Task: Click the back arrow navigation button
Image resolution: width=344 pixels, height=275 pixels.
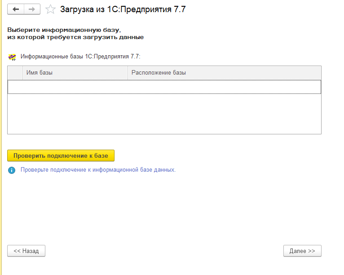Action: 16,9
